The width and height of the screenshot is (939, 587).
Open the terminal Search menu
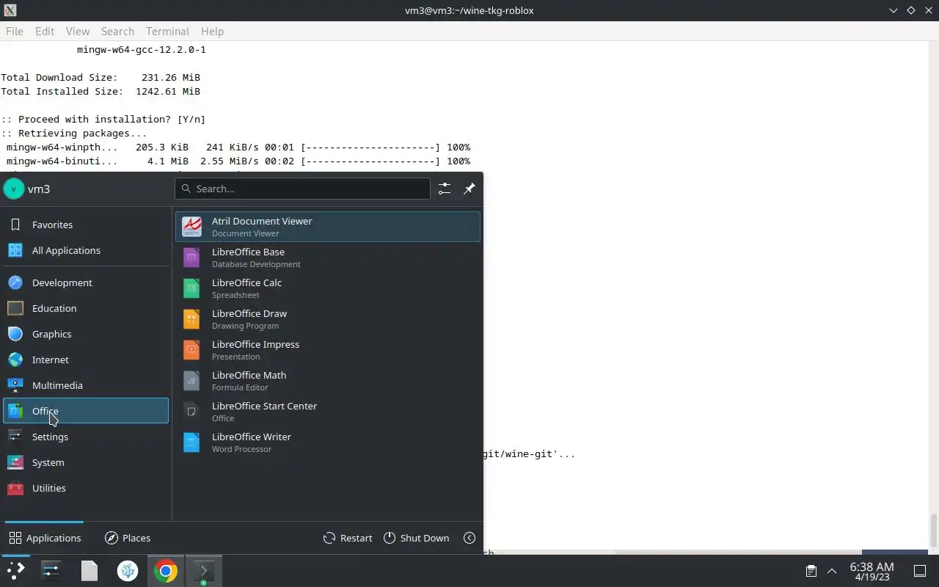[x=117, y=31]
